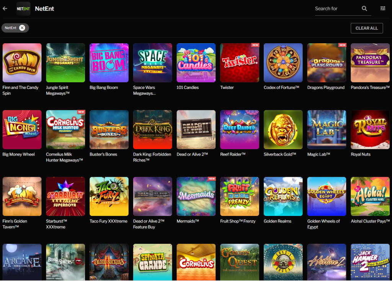This screenshot has width=392, height=281.
Task: Click the Pandora's Treasure title text
Action: tap(370, 87)
